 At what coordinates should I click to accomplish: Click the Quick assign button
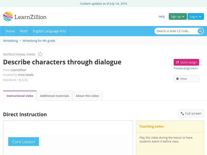186,62
